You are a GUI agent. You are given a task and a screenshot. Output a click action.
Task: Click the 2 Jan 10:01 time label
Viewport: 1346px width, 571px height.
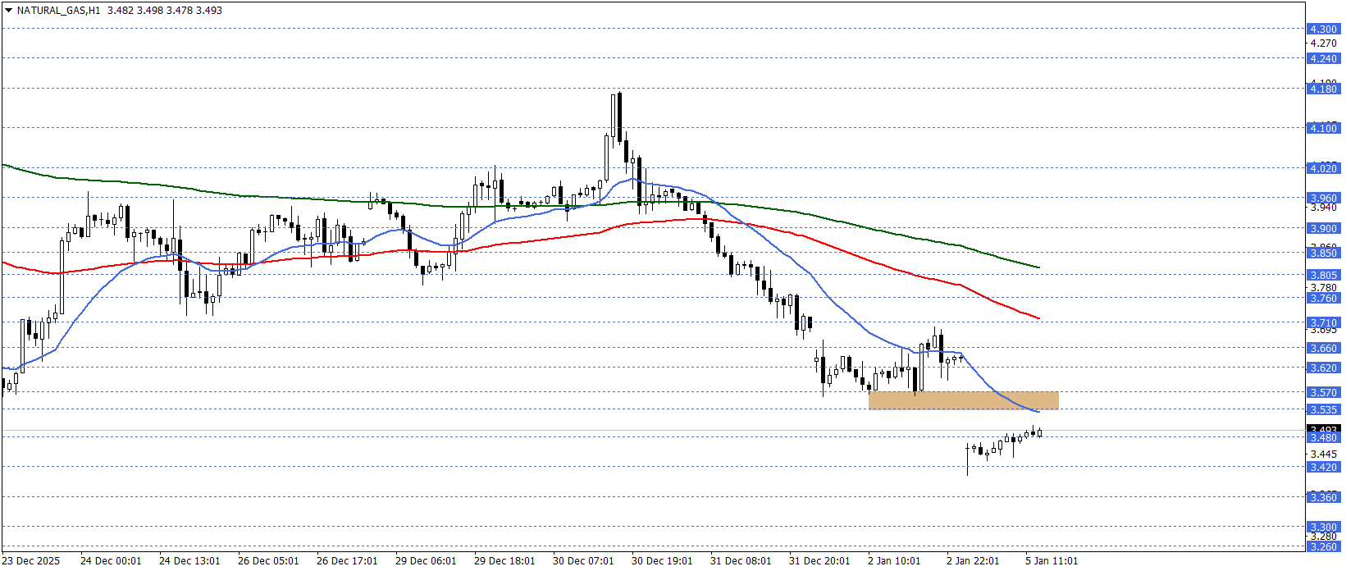tap(894, 561)
